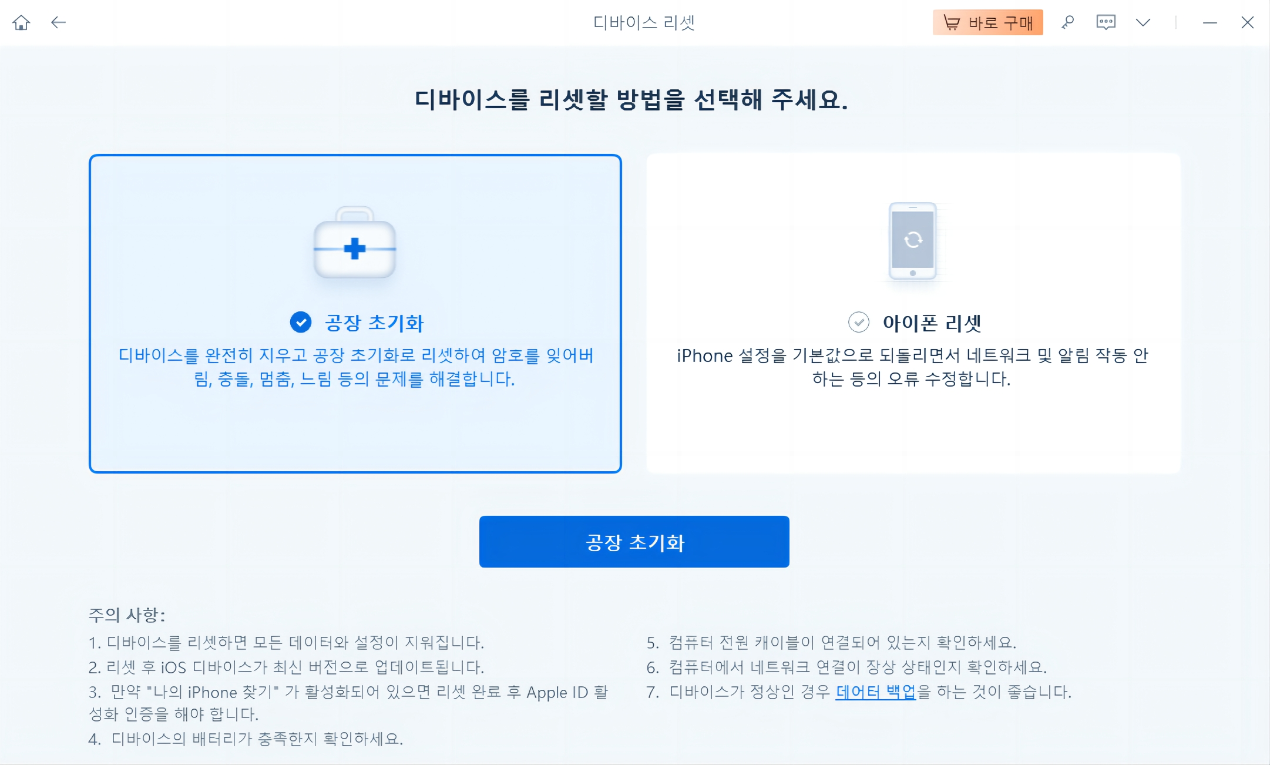Viewport: 1270px width, 765px height.
Task: Click the 바로 구매 buy button
Action: click(x=987, y=23)
